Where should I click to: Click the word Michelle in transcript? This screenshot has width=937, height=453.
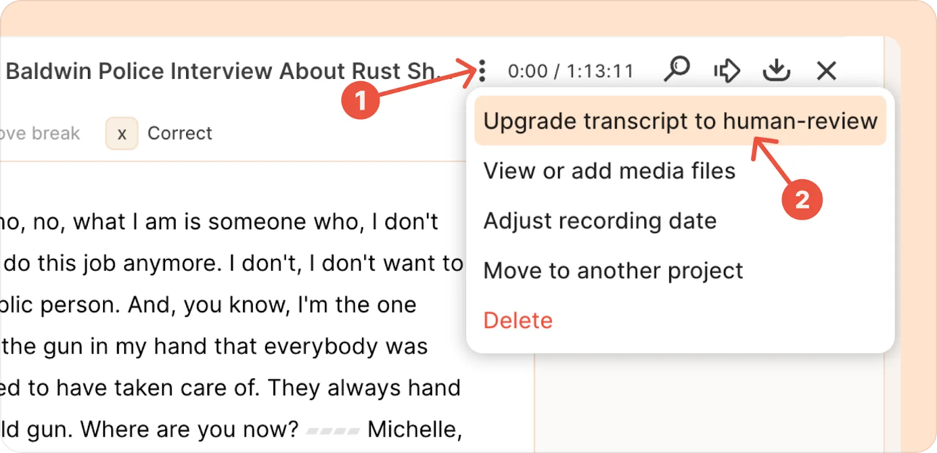point(414,430)
